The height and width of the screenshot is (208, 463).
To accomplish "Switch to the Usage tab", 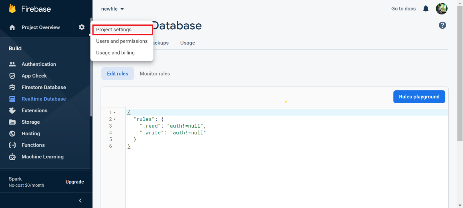I will [188, 43].
